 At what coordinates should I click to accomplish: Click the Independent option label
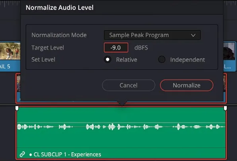pyautogui.click(x=188, y=60)
